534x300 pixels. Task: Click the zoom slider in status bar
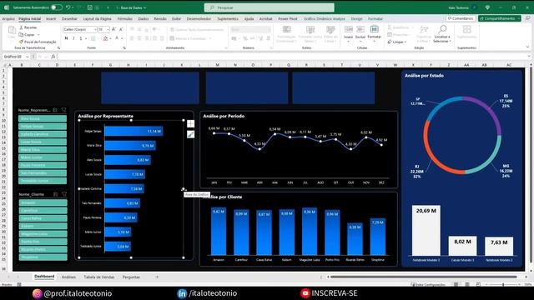[x=503, y=284]
